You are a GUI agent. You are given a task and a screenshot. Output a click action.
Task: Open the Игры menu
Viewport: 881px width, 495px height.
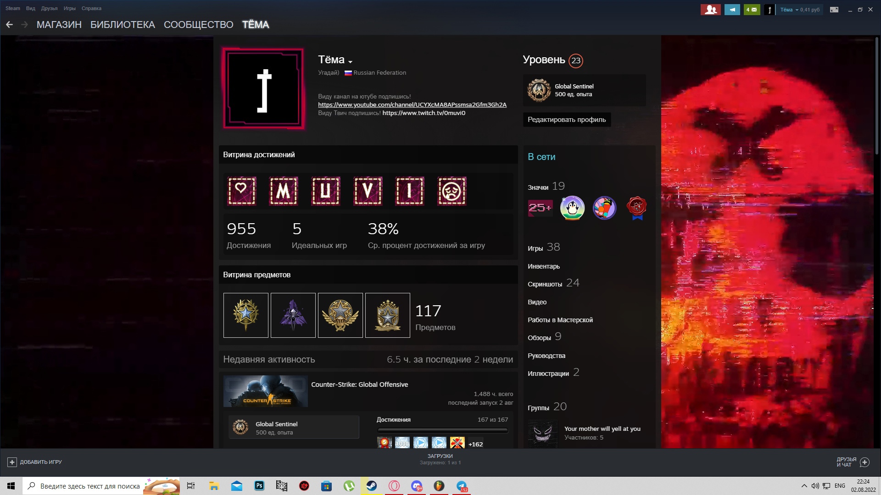pyautogui.click(x=70, y=8)
